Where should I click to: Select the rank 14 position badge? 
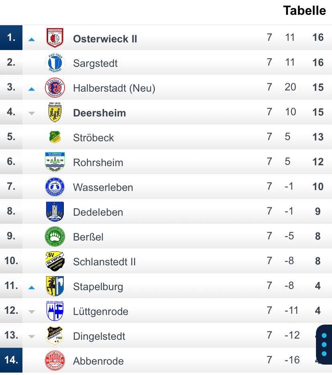click(11, 360)
